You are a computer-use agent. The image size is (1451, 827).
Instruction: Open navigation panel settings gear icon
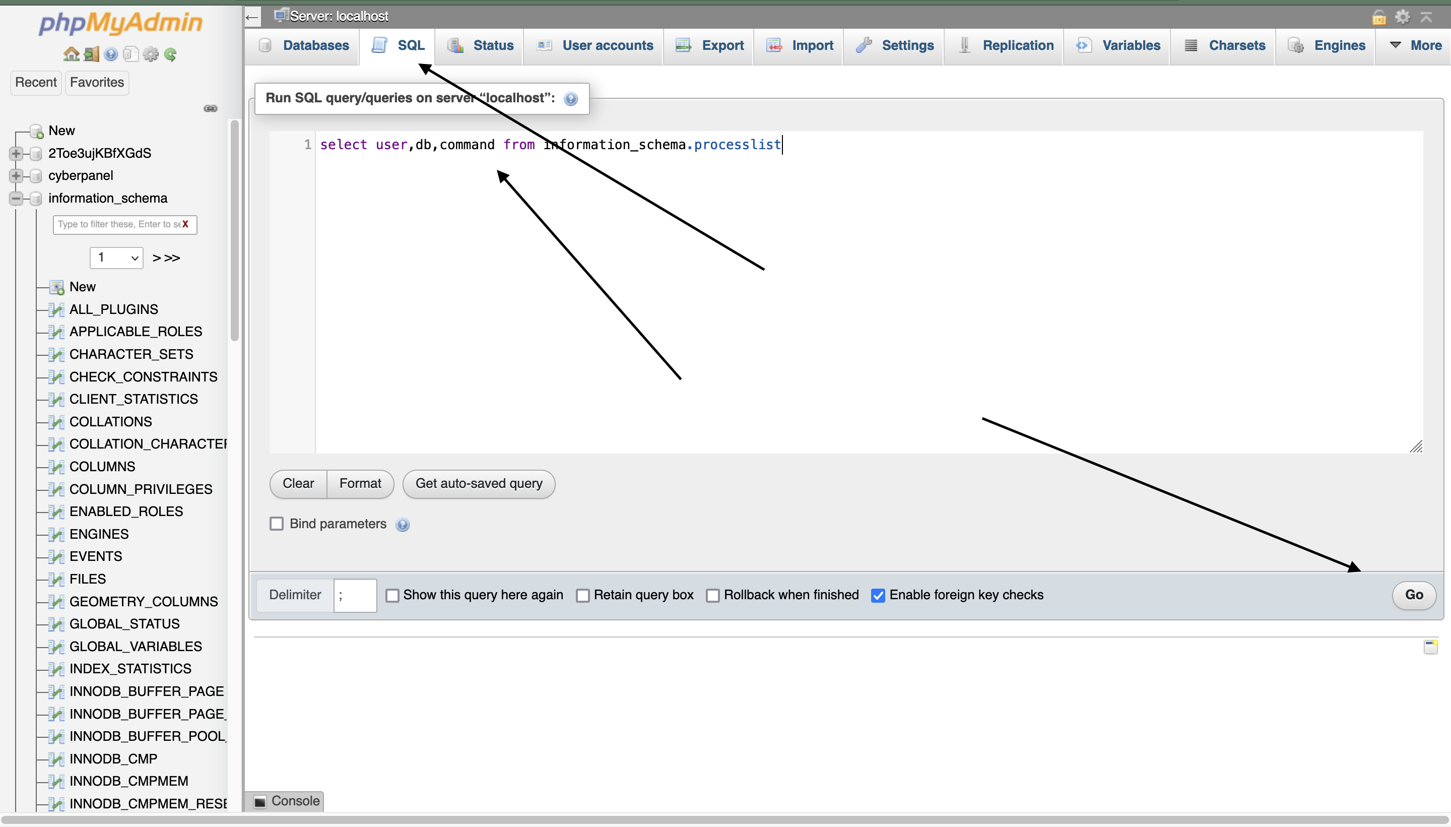pyautogui.click(x=151, y=54)
